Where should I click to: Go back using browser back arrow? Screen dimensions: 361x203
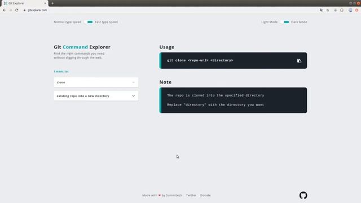click(5, 10)
